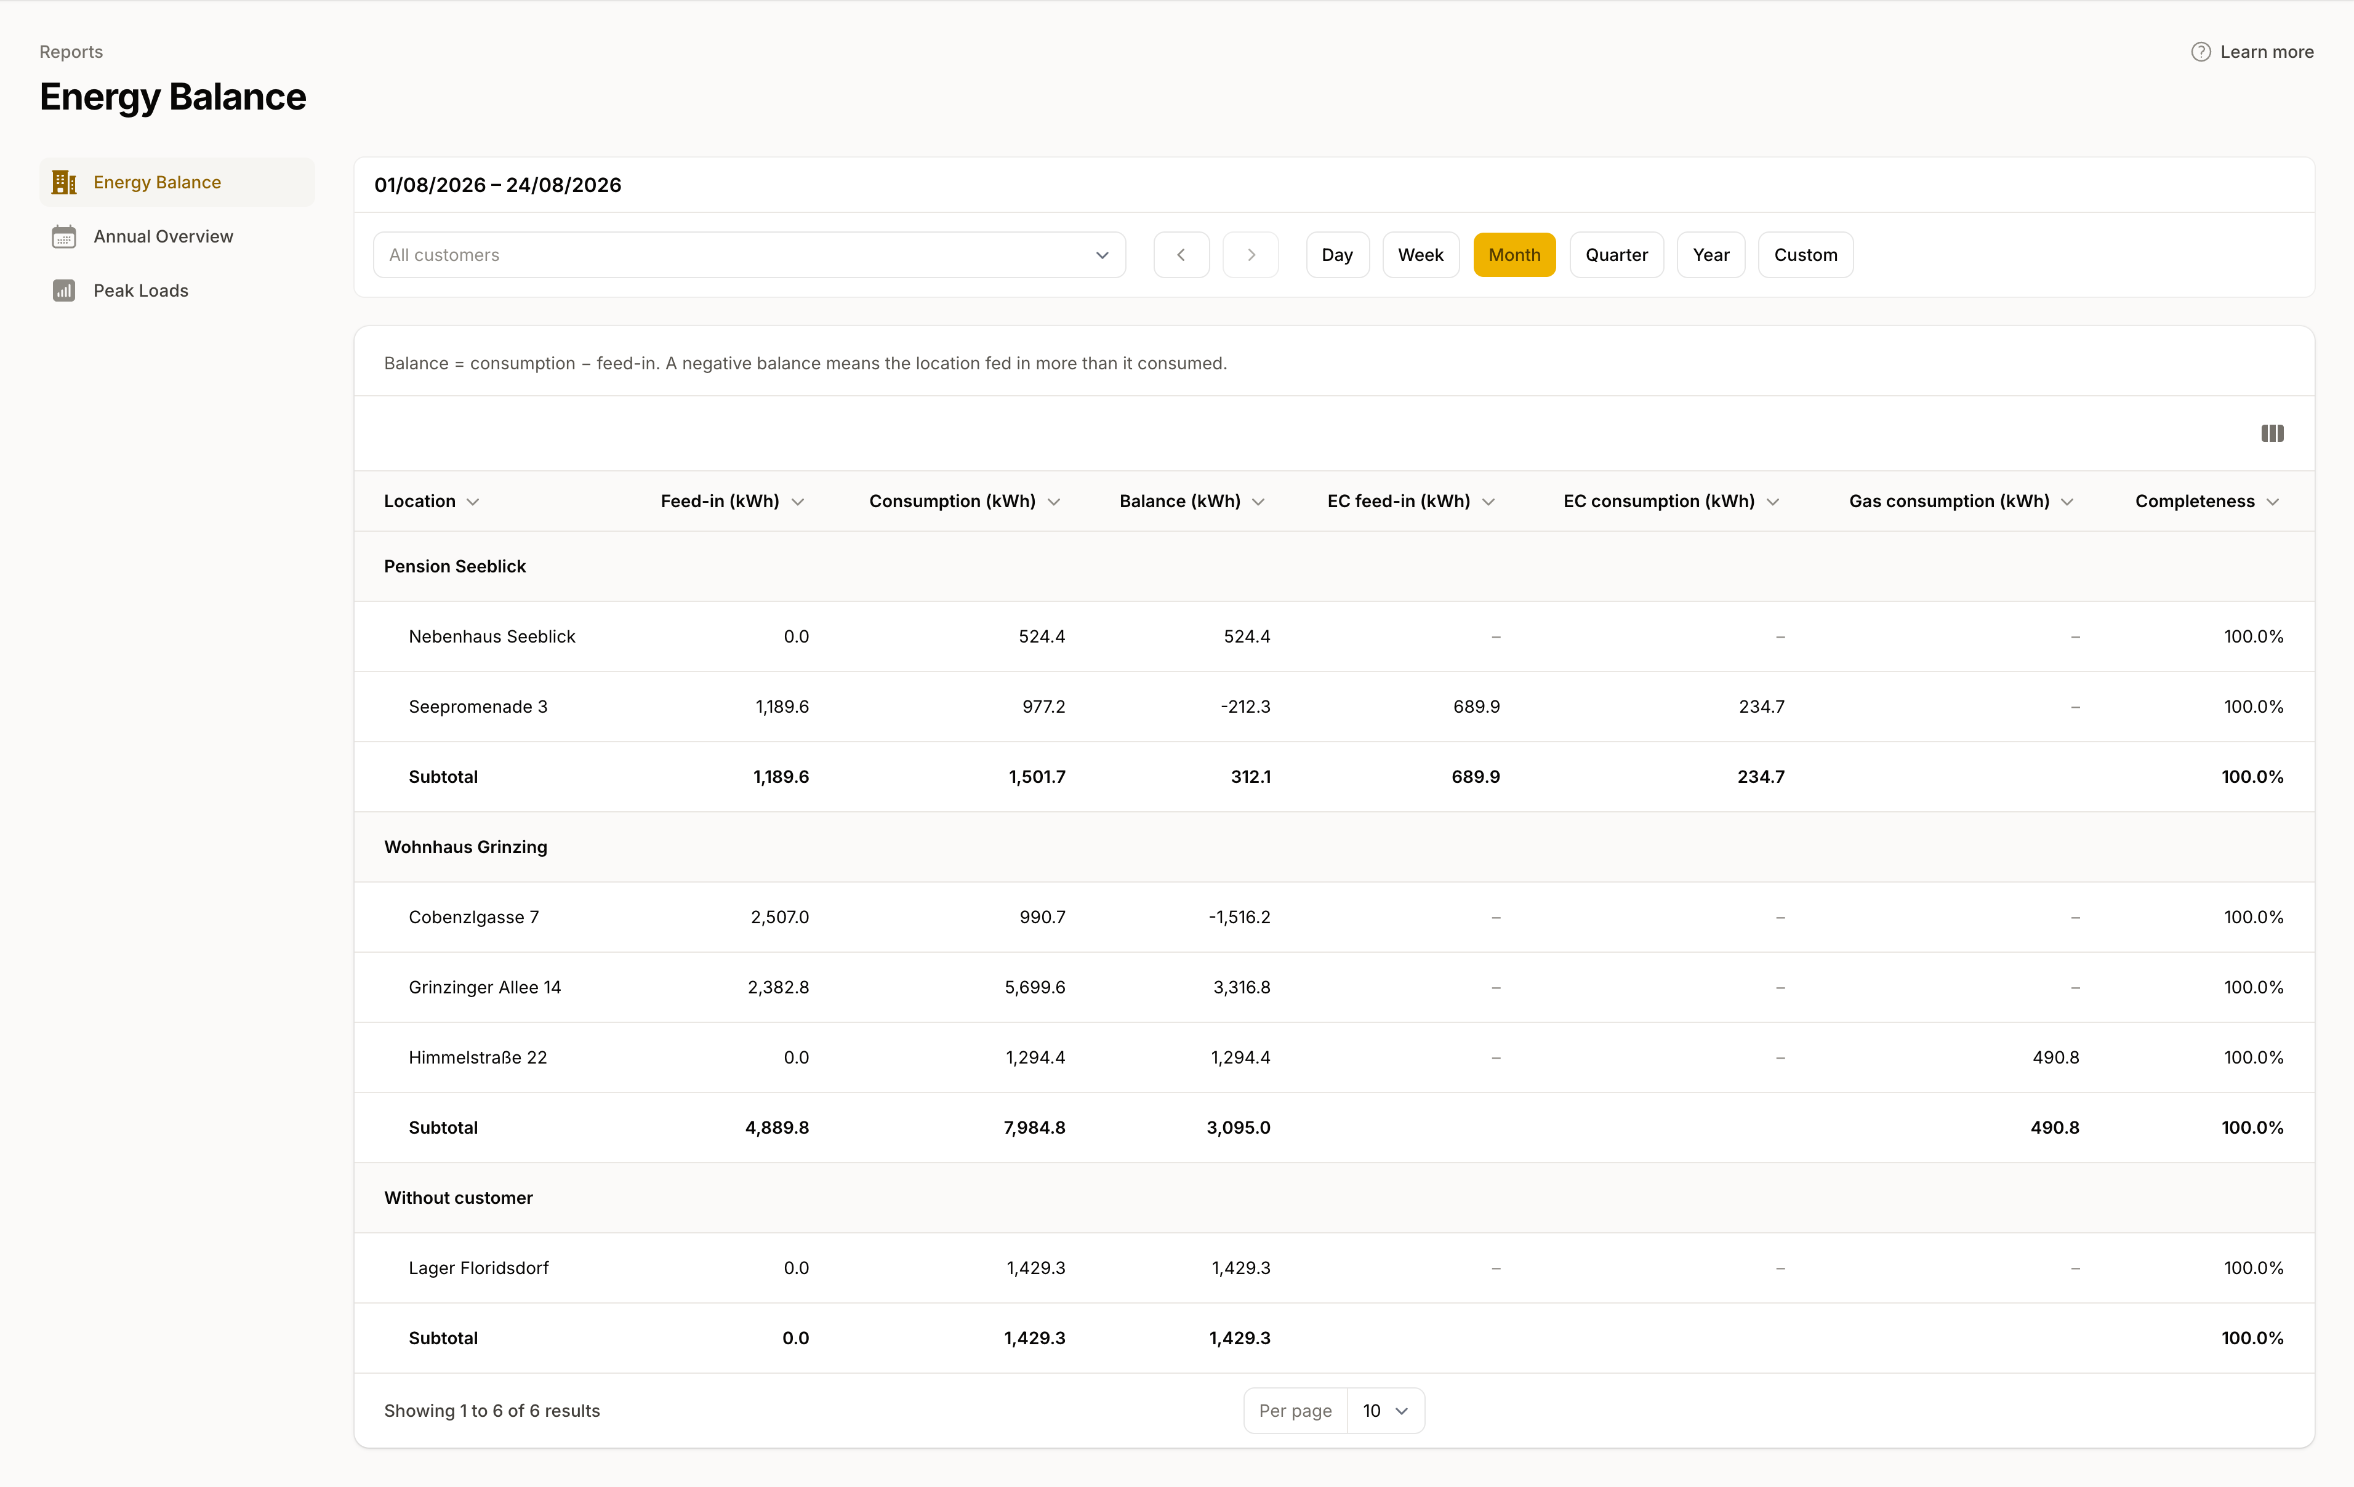Open the All customers dropdown
The width and height of the screenshot is (2354, 1487).
pyautogui.click(x=749, y=255)
